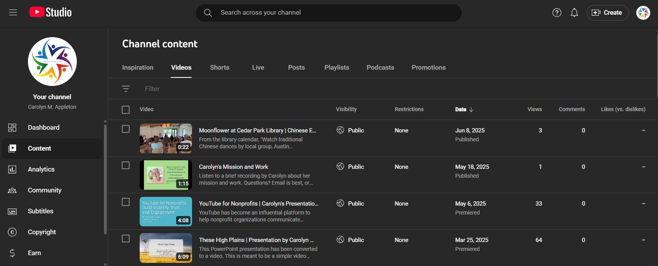Open the notifications bell

574,13
